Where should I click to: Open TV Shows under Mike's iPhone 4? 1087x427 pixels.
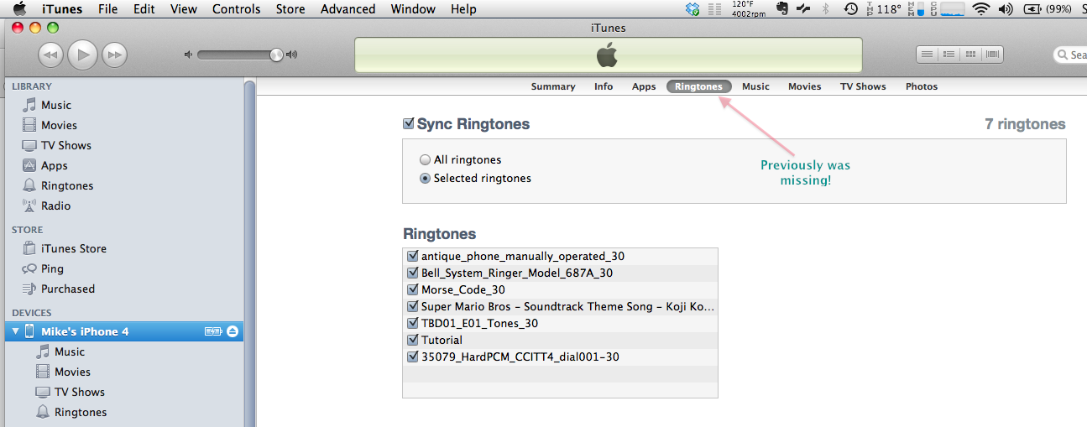70,392
